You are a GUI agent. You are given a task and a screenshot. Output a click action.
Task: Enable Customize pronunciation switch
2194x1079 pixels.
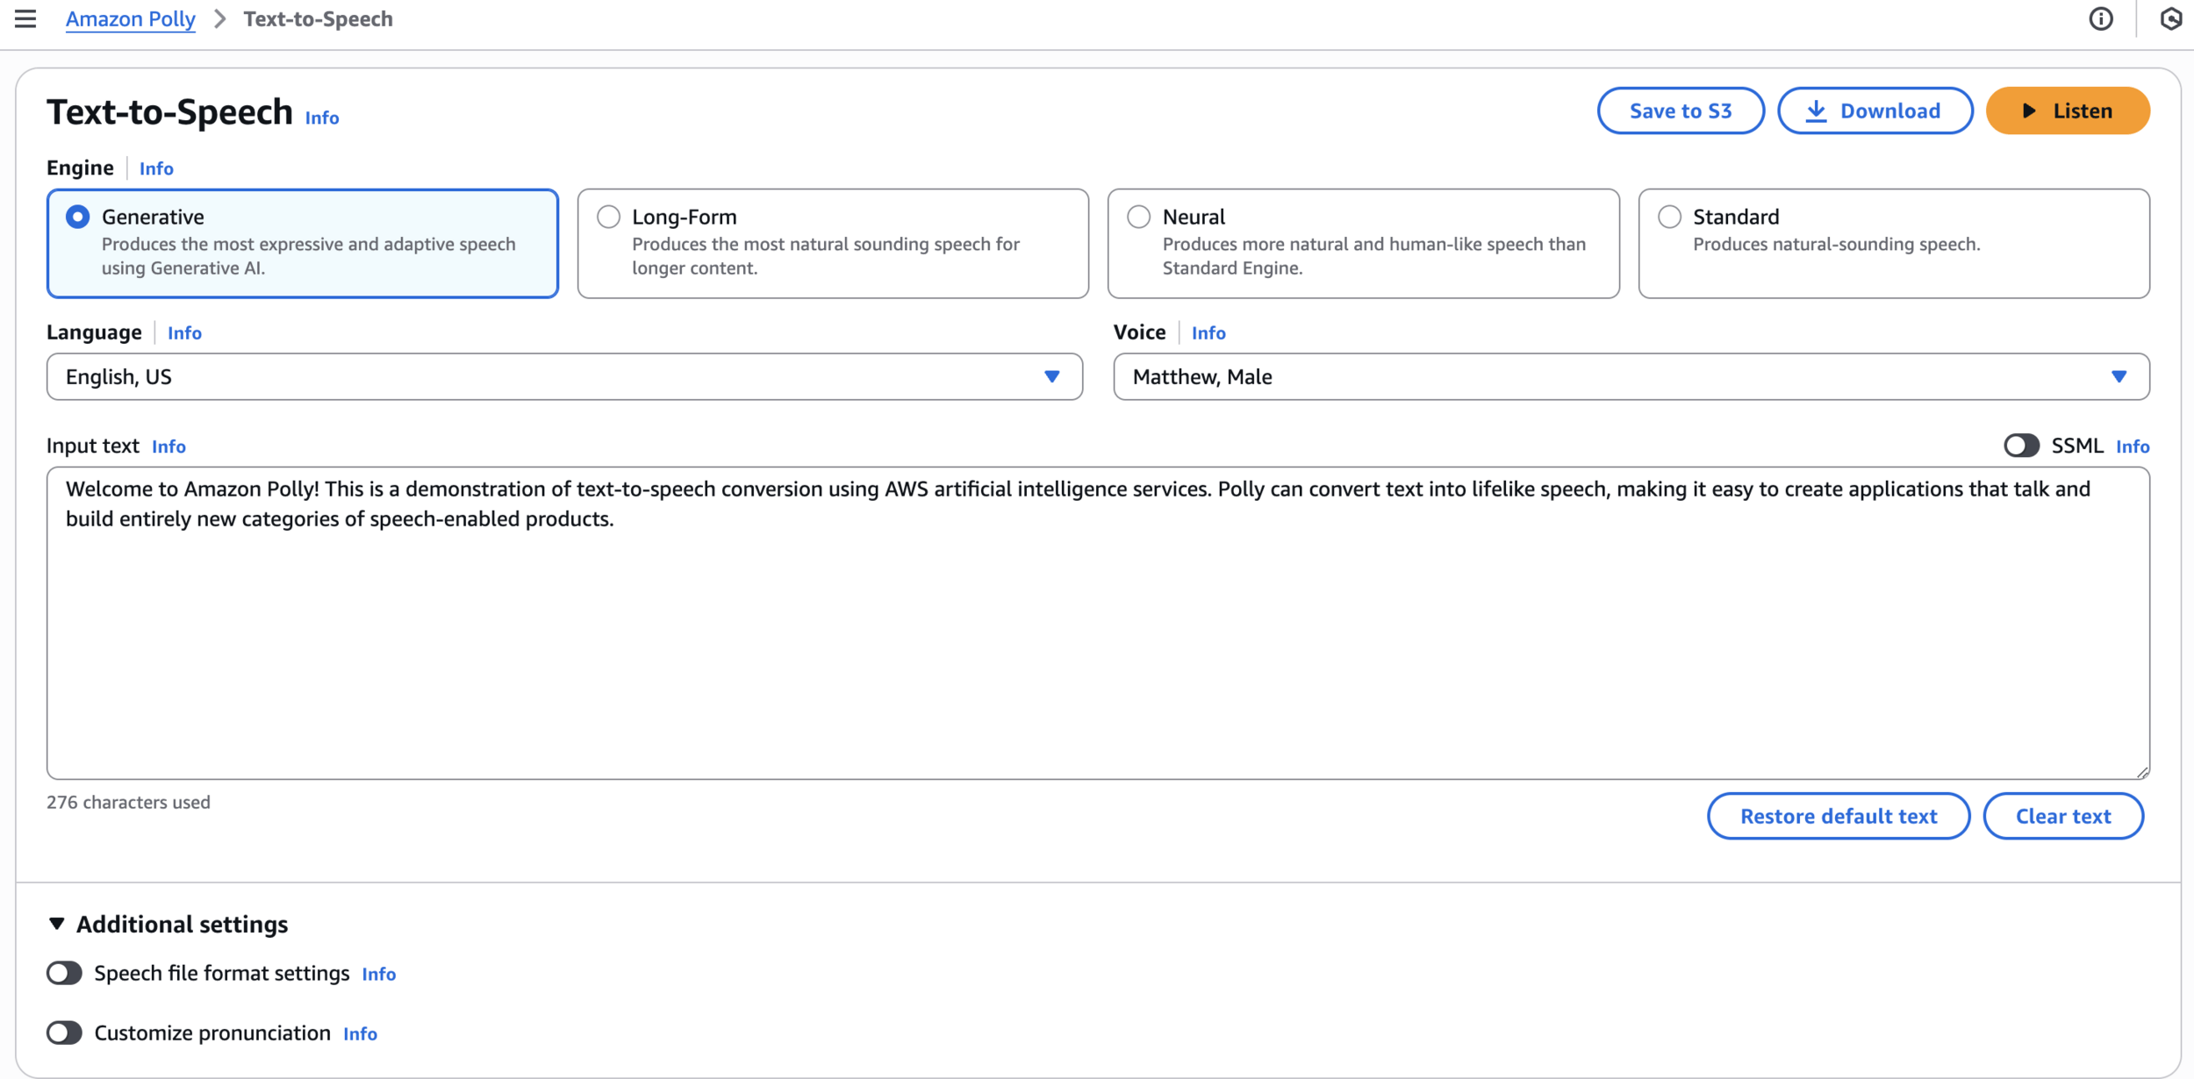tap(65, 1033)
